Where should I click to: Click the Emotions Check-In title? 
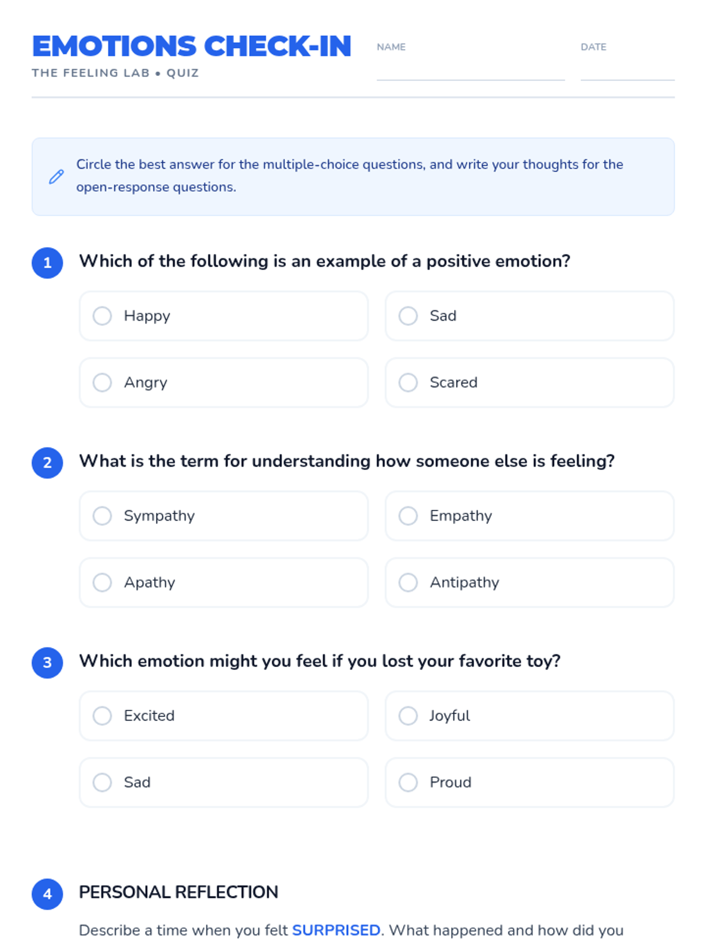click(x=192, y=46)
